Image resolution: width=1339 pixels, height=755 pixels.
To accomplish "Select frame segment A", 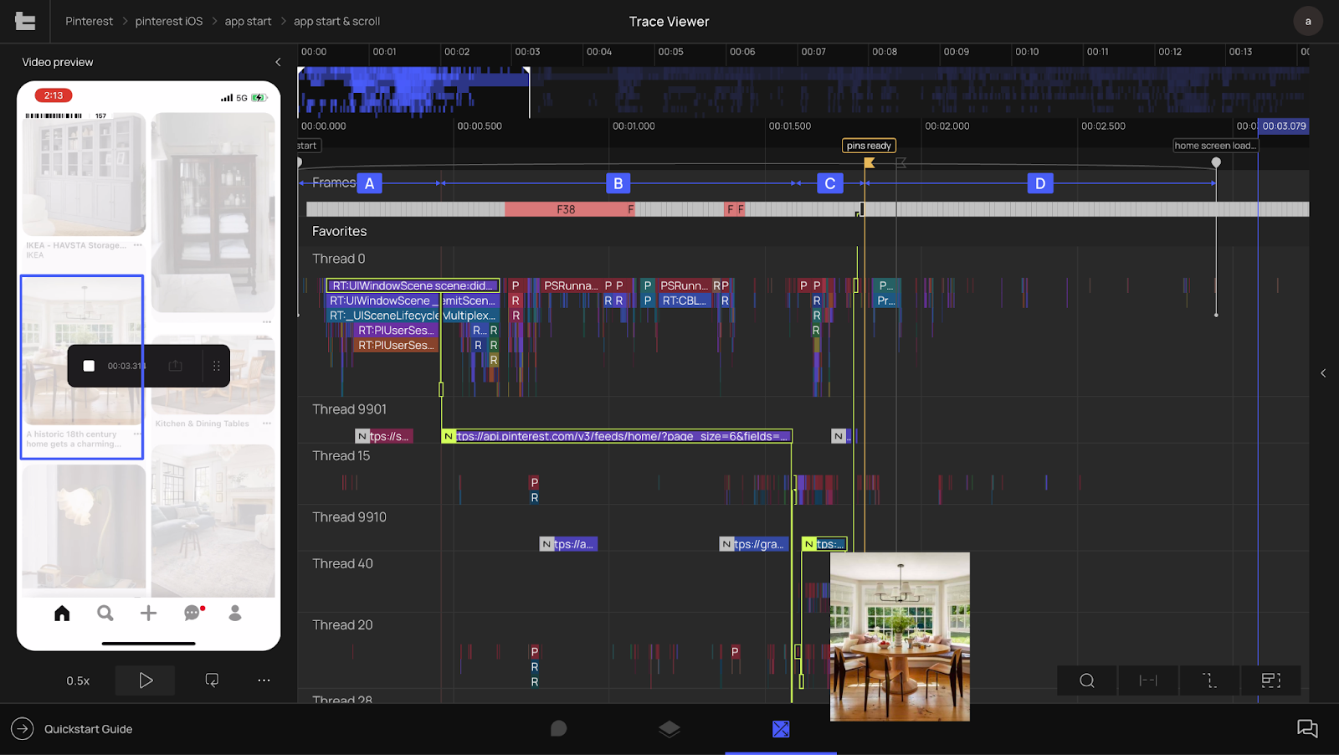I will [x=369, y=183].
